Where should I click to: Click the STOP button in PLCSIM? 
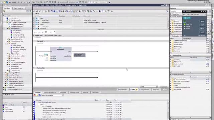pyautogui.click(x=202, y=25)
